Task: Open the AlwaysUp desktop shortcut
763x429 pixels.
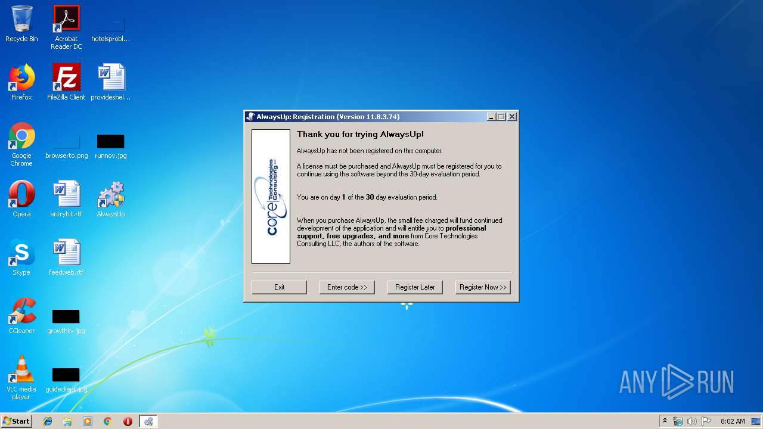Action: (110, 199)
